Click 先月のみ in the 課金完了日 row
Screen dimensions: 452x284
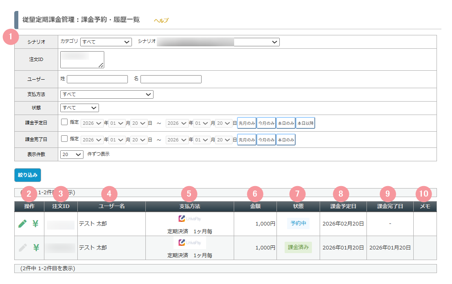(x=247, y=140)
